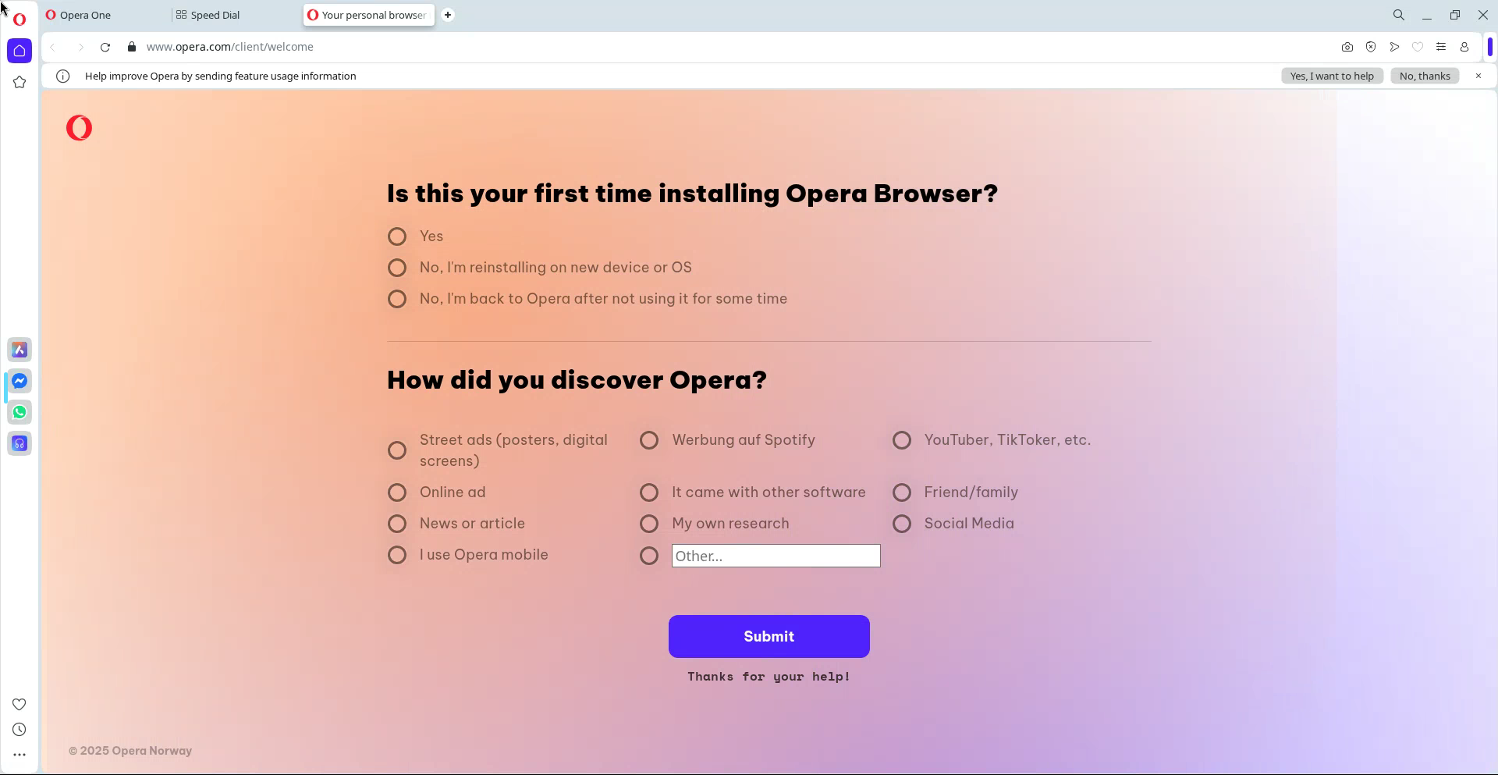Select 'Friend/family' radio option
1498x775 pixels.
point(902,492)
